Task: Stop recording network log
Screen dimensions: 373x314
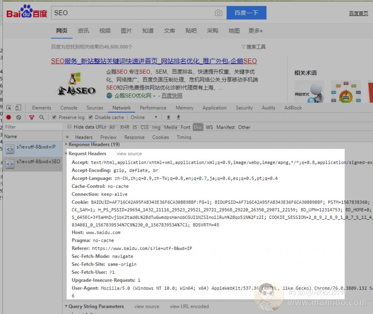Action: point(8,117)
